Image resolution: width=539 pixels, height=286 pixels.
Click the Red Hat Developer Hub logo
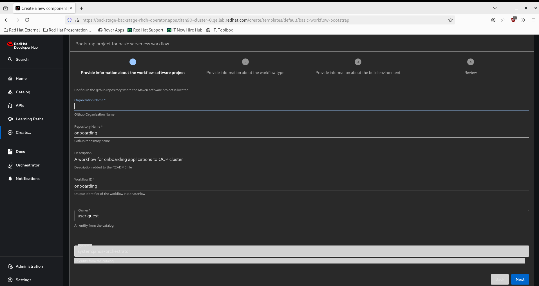coord(22,46)
